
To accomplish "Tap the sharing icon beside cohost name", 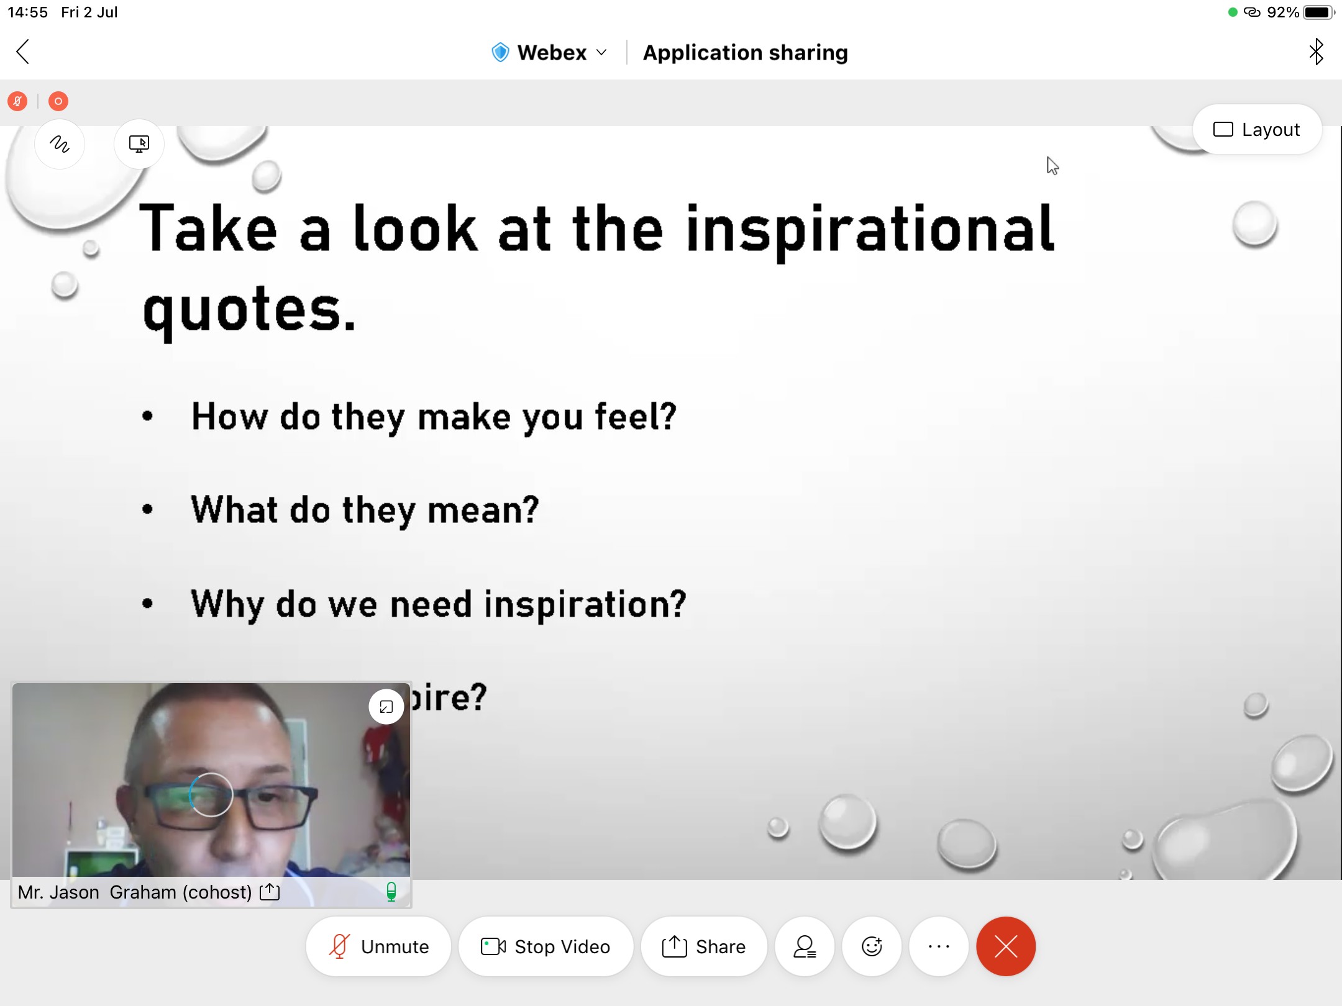I will 270,892.
